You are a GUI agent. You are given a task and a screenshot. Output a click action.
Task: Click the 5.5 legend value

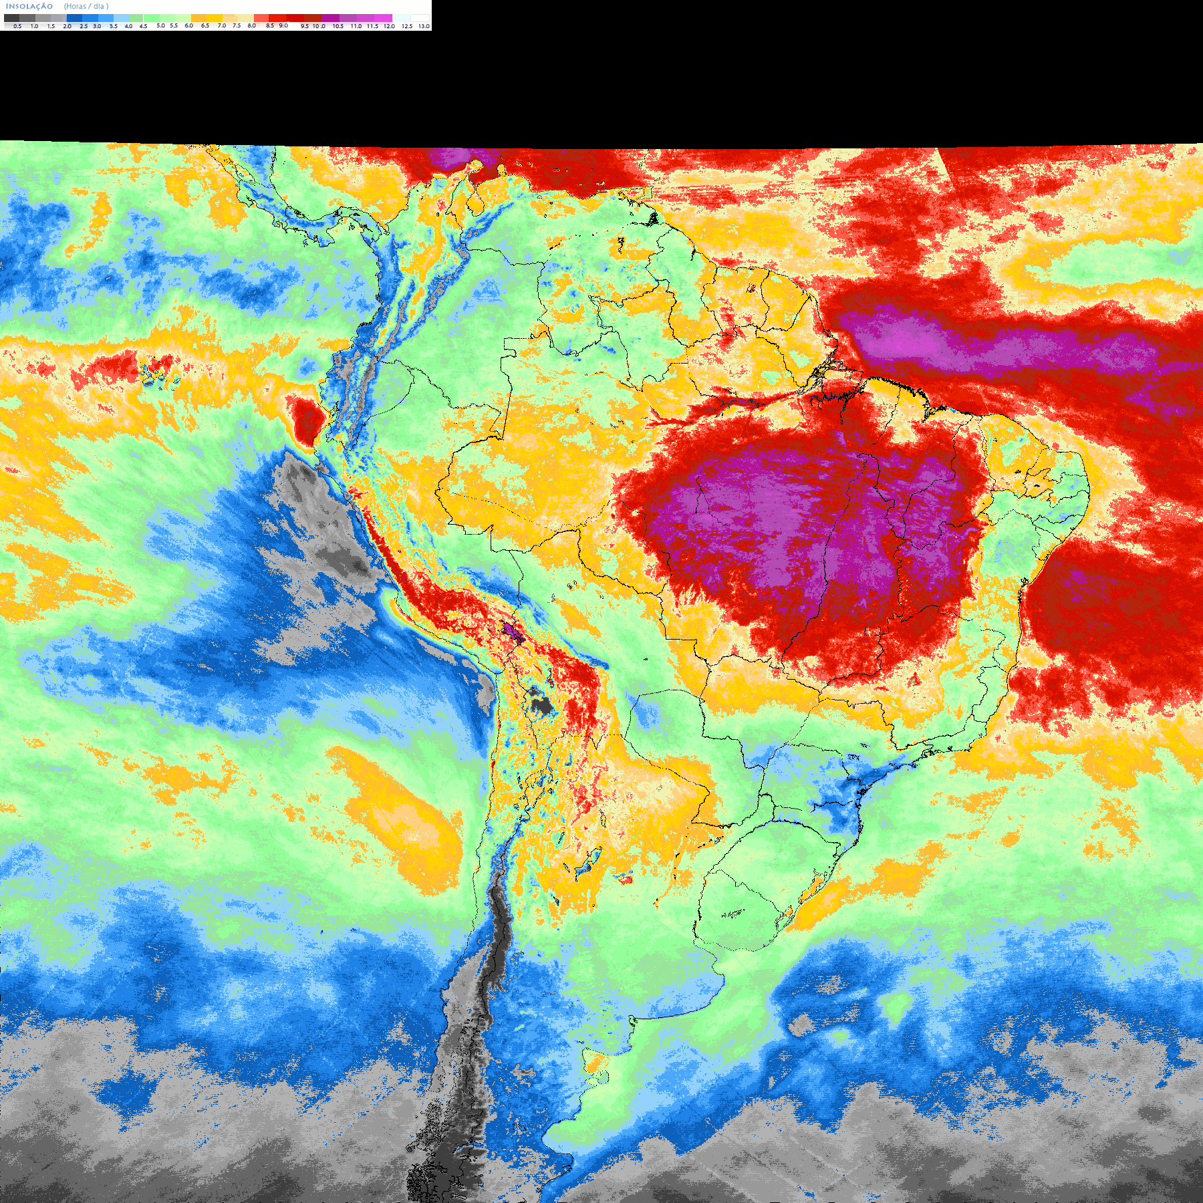(174, 25)
